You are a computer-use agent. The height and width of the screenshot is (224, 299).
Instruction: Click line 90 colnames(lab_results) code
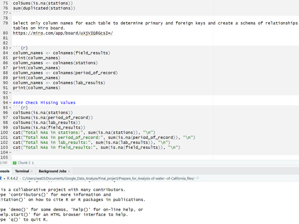59,83
